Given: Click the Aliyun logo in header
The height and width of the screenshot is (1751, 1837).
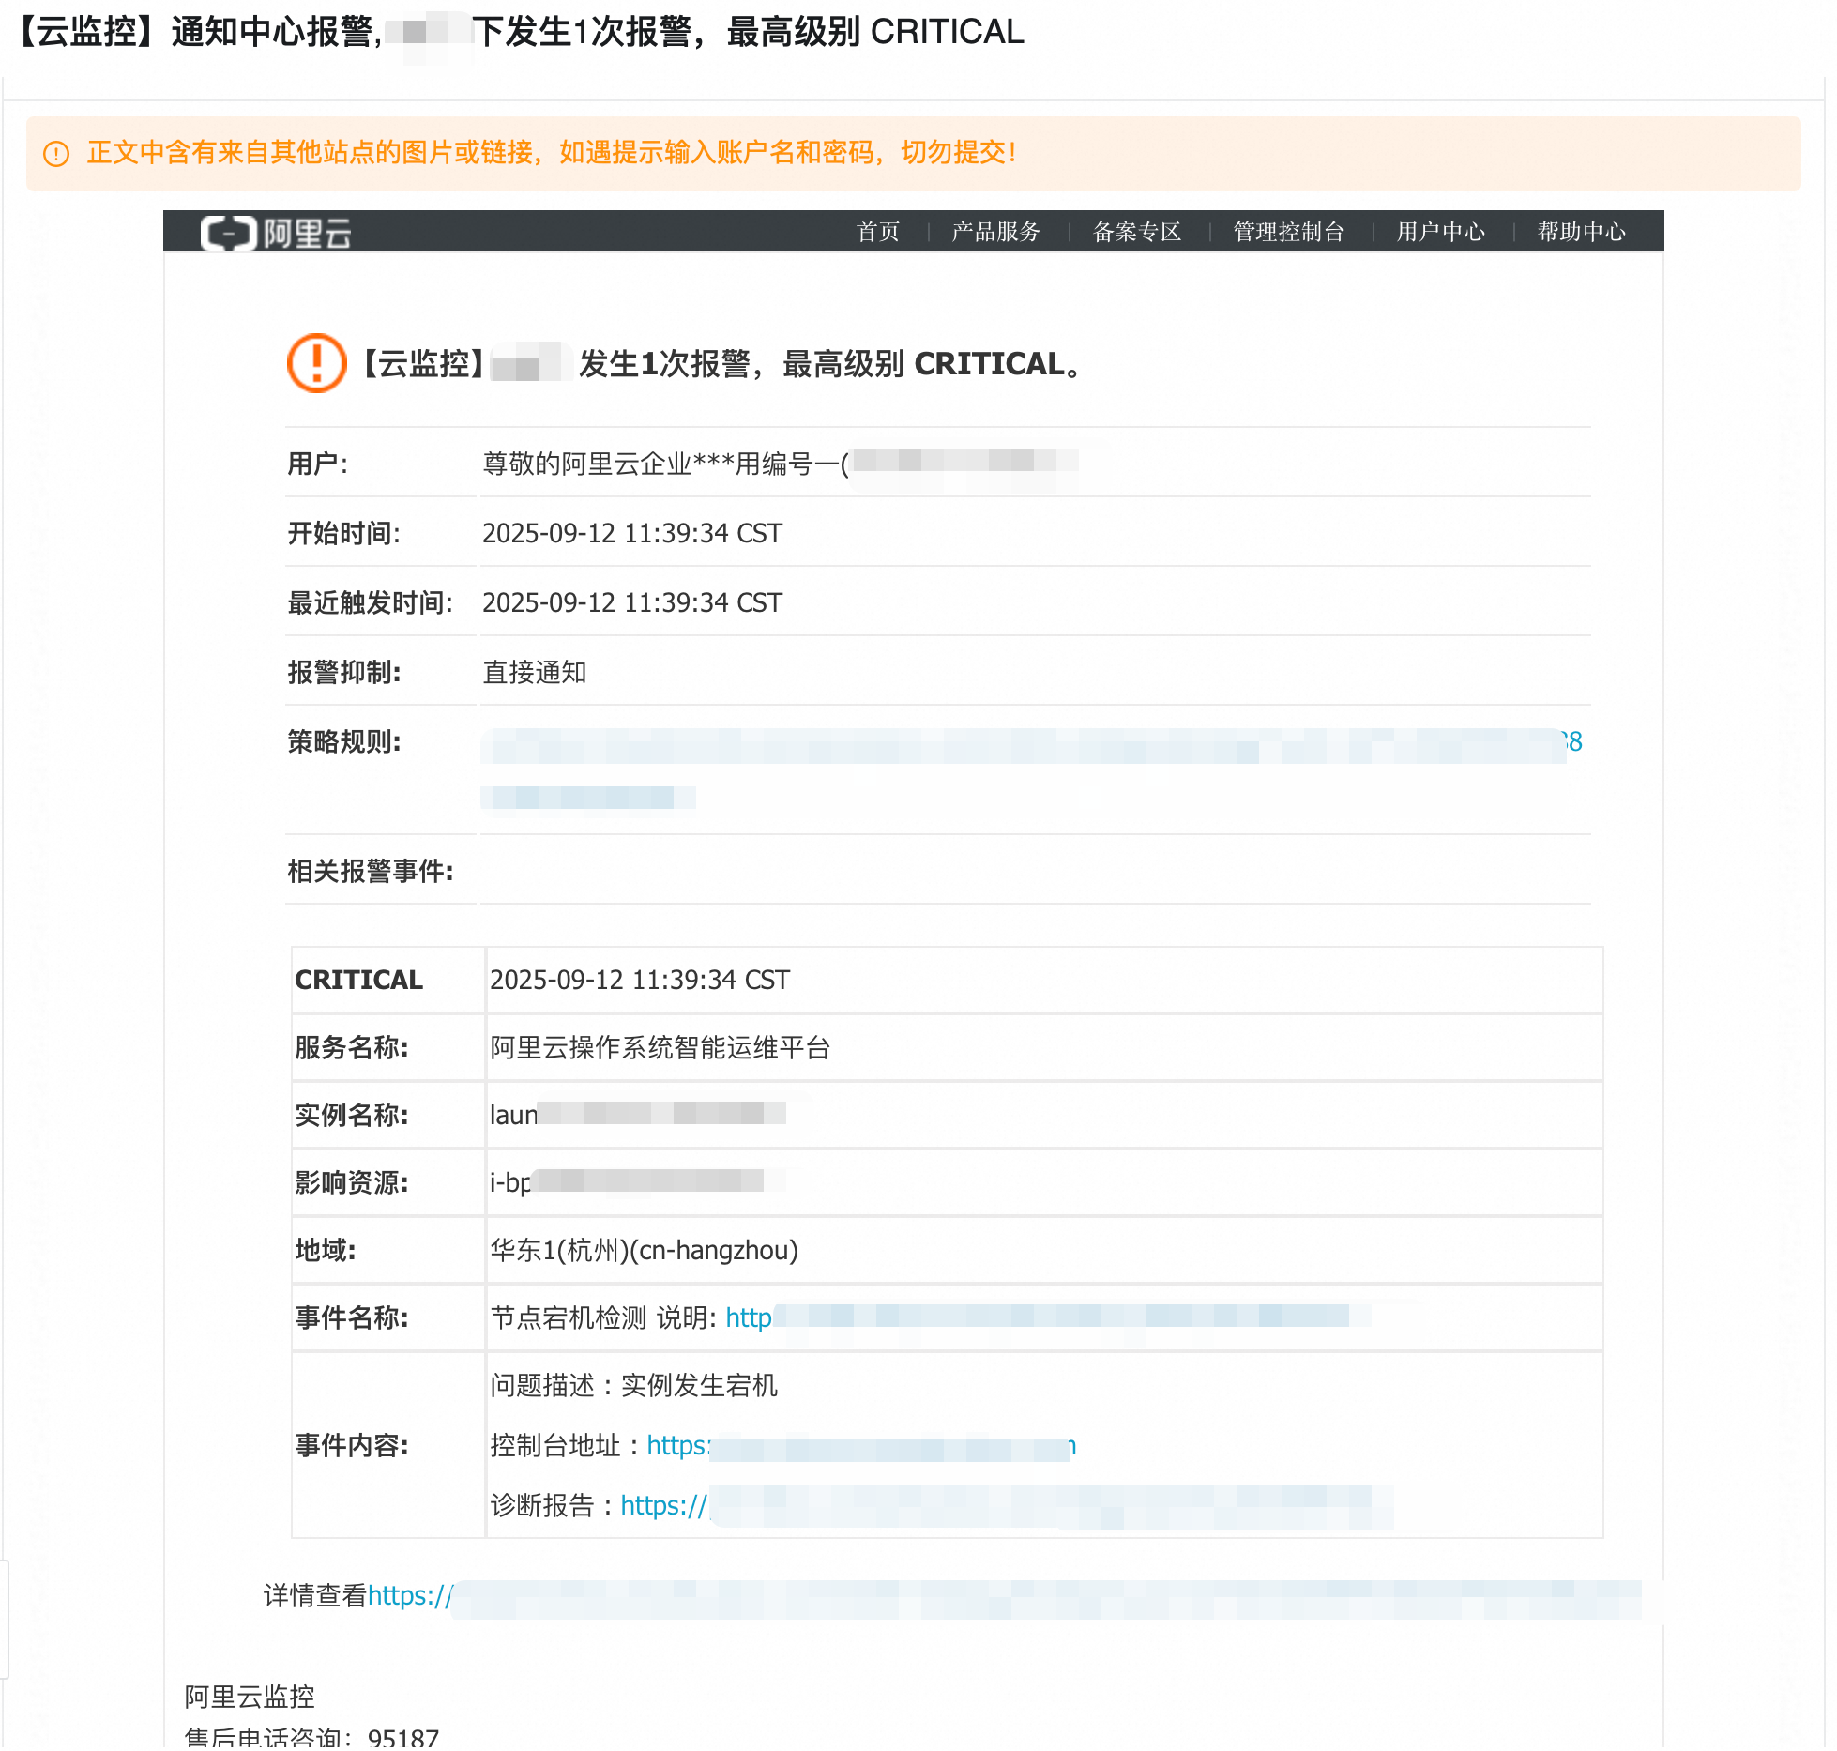Looking at the screenshot, I should (276, 232).
